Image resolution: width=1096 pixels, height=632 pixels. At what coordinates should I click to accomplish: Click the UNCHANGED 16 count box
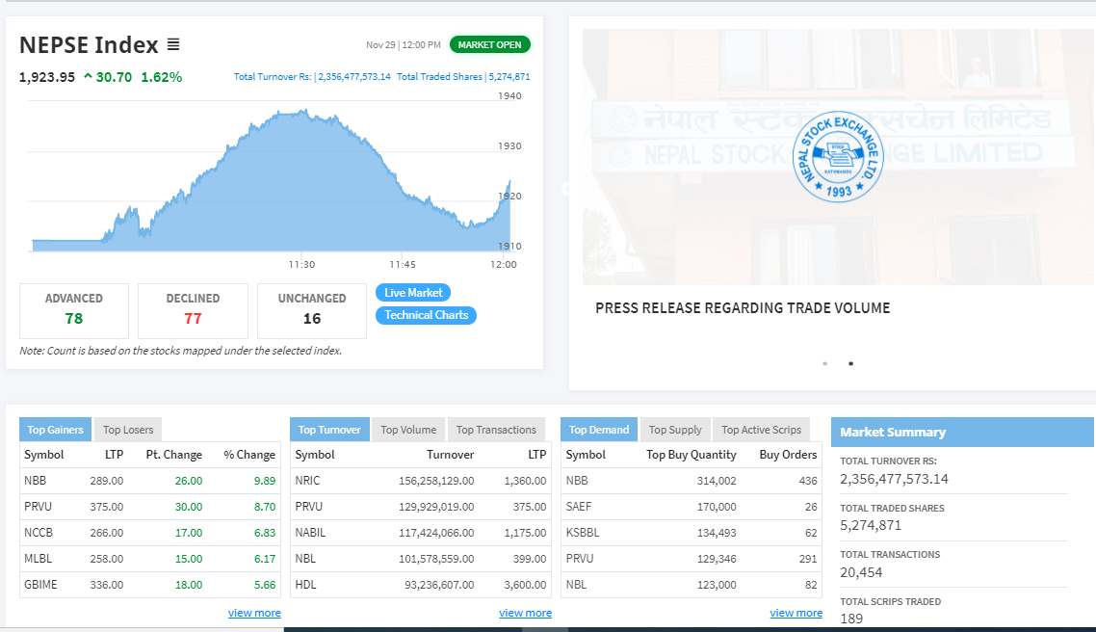(x=312, y=310)
